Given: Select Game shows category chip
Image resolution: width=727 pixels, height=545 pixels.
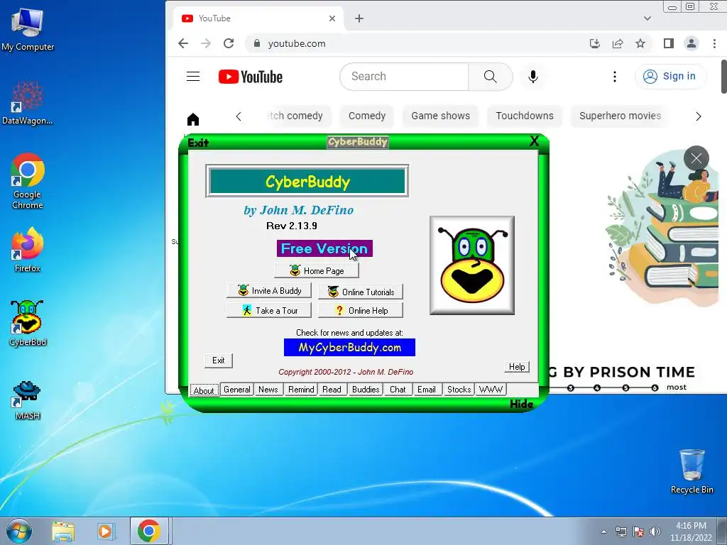Looking at the screenshot, I should coord(440,116).
